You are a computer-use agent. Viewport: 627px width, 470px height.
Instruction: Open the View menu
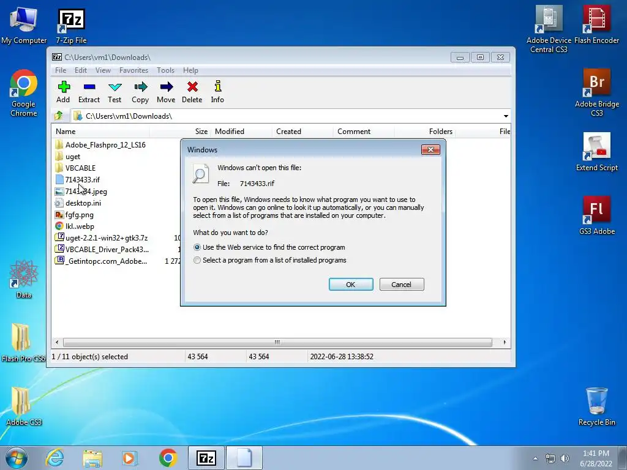[103, 70]
